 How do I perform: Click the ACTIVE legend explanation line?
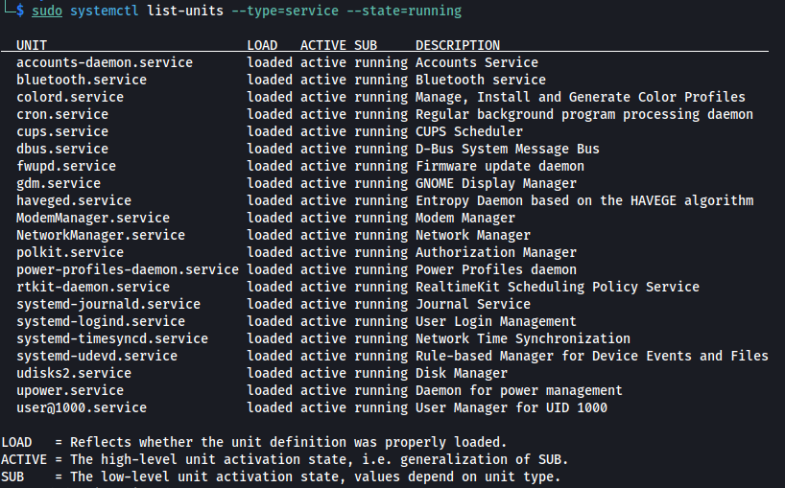click(x=284, y=459)
